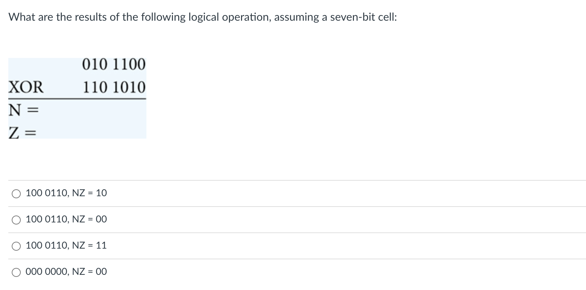
Task: Click the answer label "100 0110, NZ = 00"
Action: 66,219
